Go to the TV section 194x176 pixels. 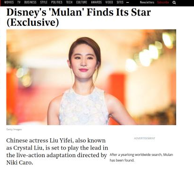coord(19,2)
